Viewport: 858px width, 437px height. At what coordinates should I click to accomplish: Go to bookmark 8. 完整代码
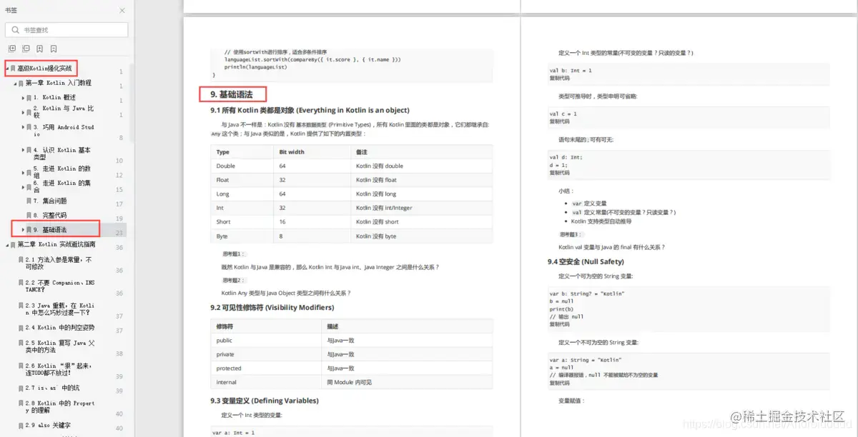(50, 216)
